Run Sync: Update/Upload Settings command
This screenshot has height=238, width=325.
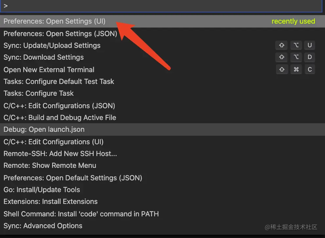tap(162, 45)
